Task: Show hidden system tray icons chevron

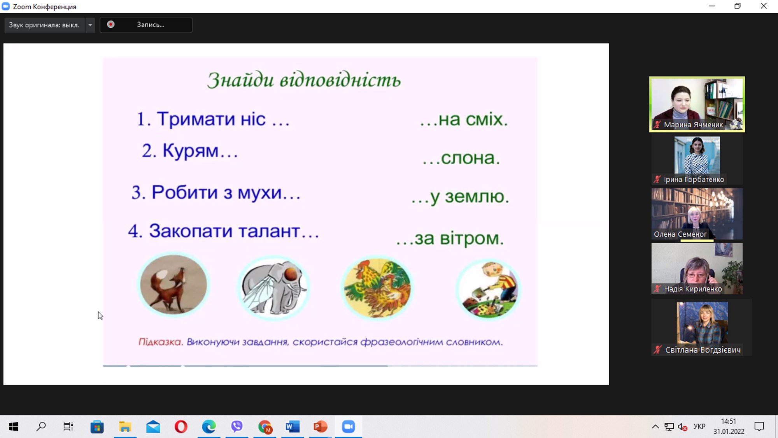Action: (655, 427)
